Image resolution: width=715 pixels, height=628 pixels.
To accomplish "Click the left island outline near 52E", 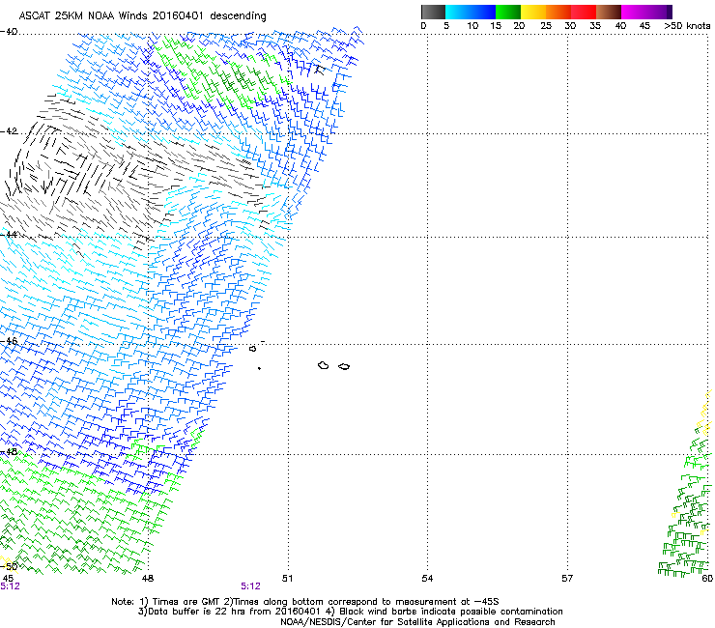I will (x=324, y=365).
